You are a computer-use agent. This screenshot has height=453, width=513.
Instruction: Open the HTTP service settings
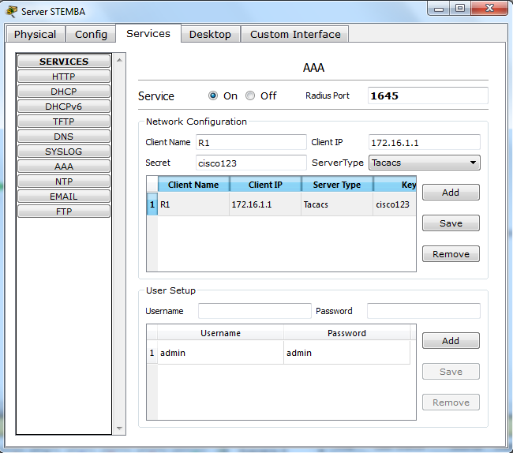click(x=64, y=77)
